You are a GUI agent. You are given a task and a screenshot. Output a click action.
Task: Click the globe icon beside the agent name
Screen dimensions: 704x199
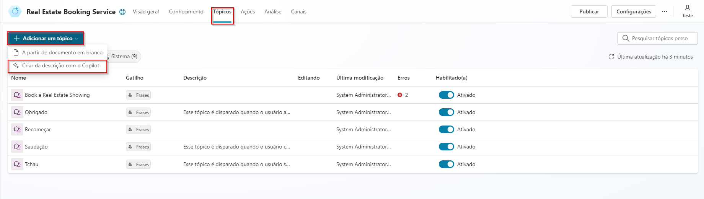point(122,12)
